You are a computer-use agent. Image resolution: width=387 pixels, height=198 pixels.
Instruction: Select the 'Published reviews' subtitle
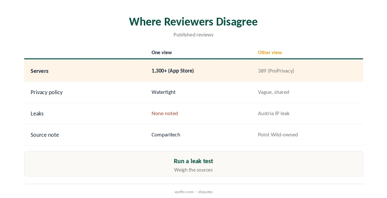tap(193, 35)
